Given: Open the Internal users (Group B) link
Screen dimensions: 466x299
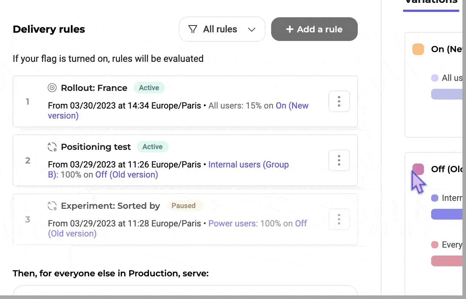Looking at the screenshot, I should coord(248,165).
